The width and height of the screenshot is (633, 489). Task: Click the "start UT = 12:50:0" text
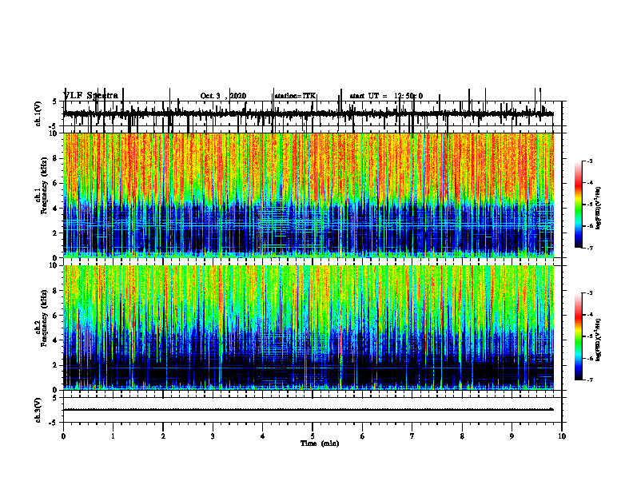[x=386, y=96]
